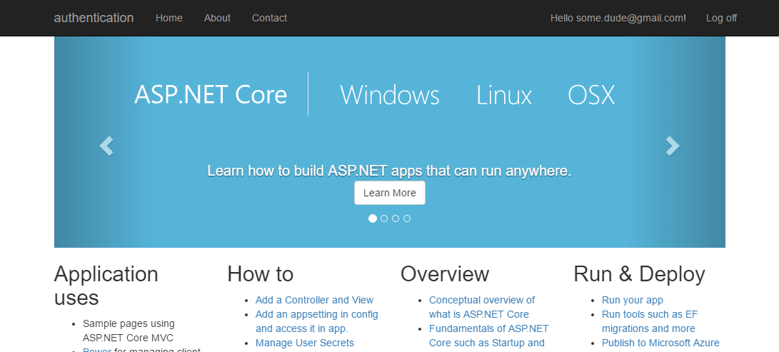This screenshot has width=779, height=352.
Task: Open the Hello some.dude@gmail.com account link
Action: pos(618,18)
